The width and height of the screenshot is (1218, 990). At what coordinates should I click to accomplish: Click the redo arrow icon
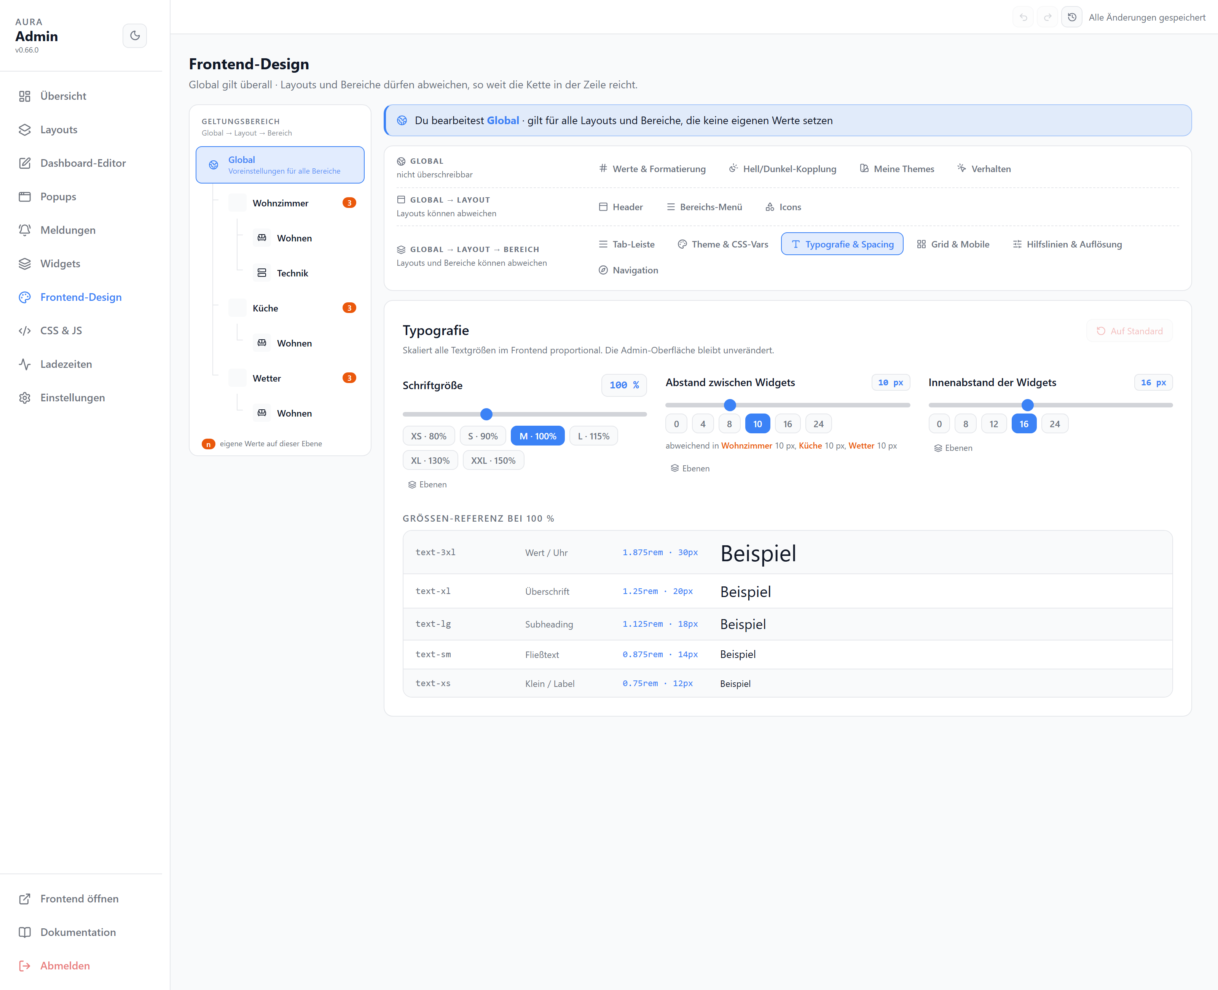point(1047,17)
